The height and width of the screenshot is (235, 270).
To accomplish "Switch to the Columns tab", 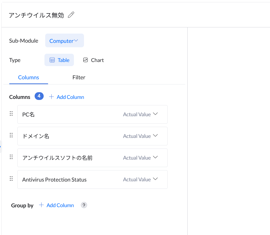I will coord(28,77).
